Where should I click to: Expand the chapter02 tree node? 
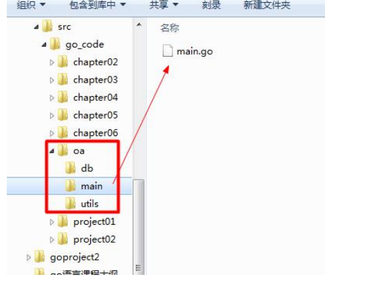coord(52,62)
